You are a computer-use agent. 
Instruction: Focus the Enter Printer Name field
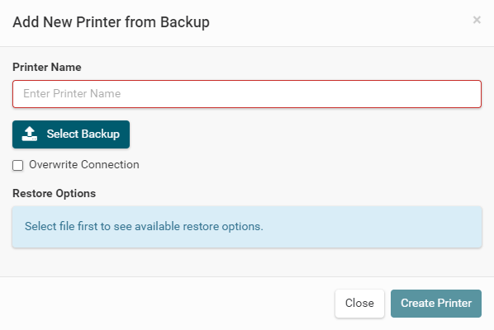[x=247, y=94]
